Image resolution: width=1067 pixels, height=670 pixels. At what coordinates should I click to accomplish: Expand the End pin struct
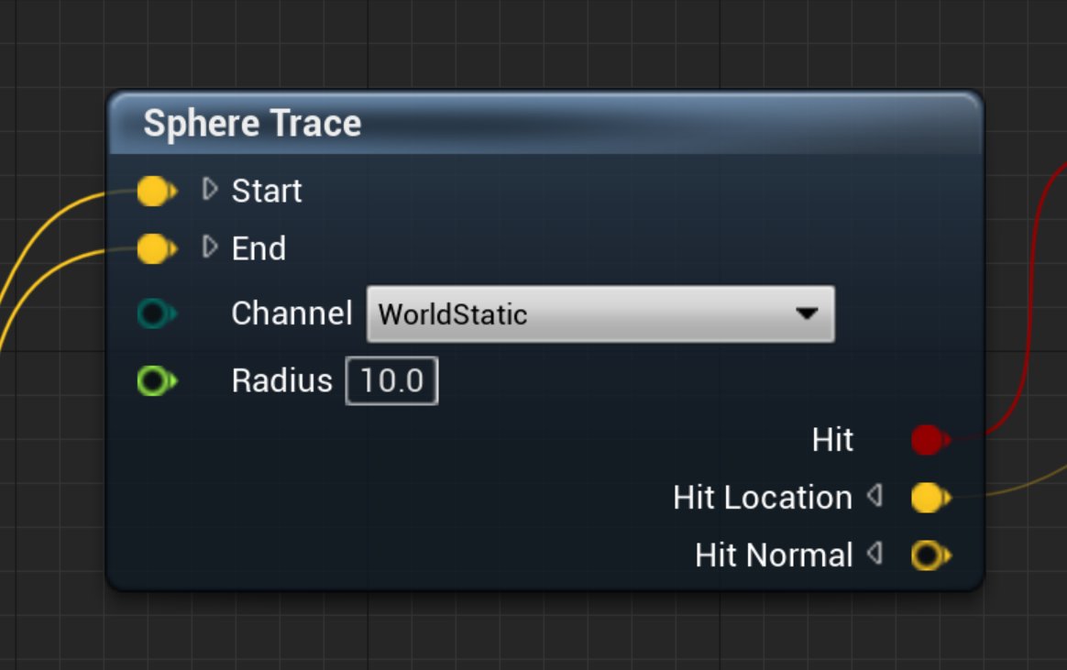pos(209,248)
